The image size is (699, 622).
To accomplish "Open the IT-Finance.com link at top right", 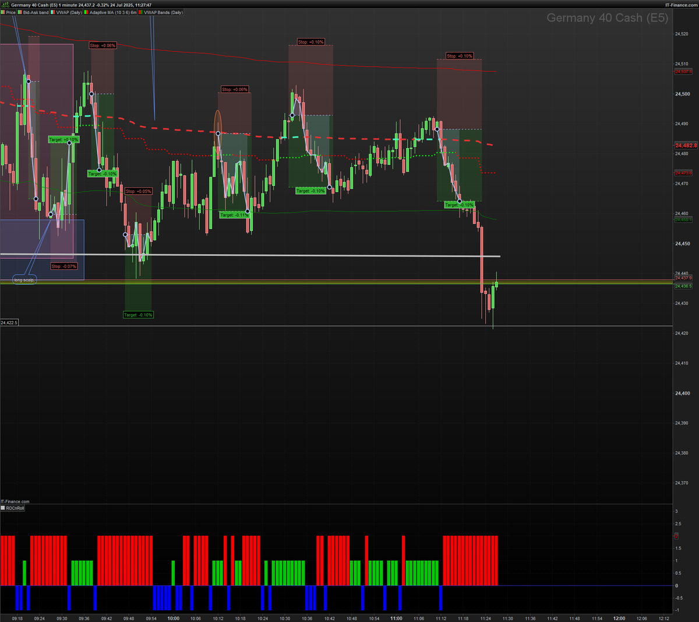I will [x=682, y=5].
